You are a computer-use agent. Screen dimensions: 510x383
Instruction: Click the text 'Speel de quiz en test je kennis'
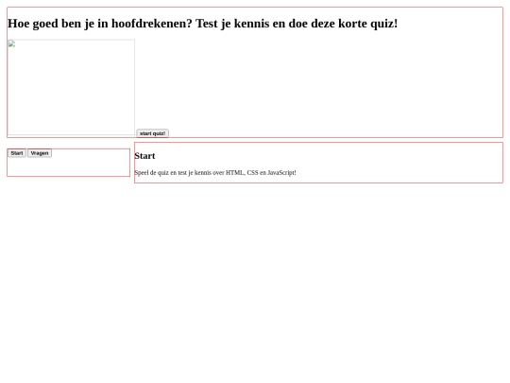point(173,173)
